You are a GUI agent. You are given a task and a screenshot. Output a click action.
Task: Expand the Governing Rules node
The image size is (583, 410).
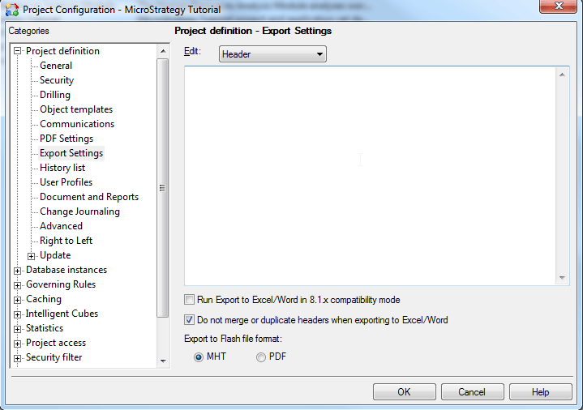click(18, 285)
